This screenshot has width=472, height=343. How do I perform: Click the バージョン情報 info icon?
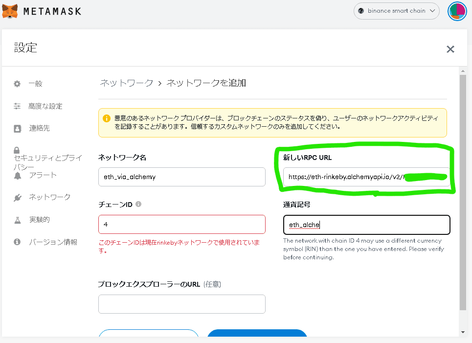click(17, 242)
